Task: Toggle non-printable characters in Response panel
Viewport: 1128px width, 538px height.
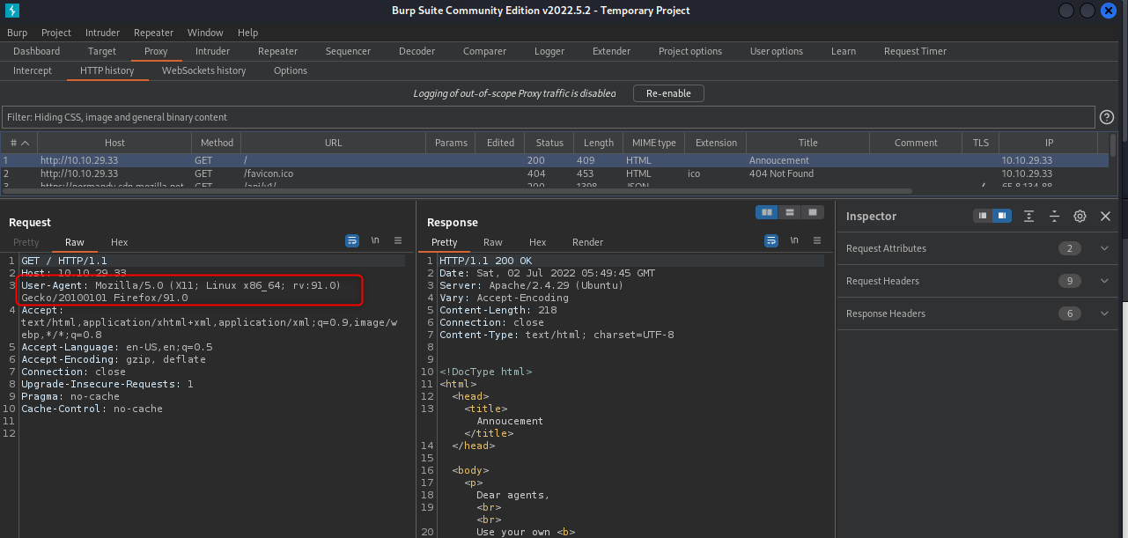Action: click(x=794, y=240)
